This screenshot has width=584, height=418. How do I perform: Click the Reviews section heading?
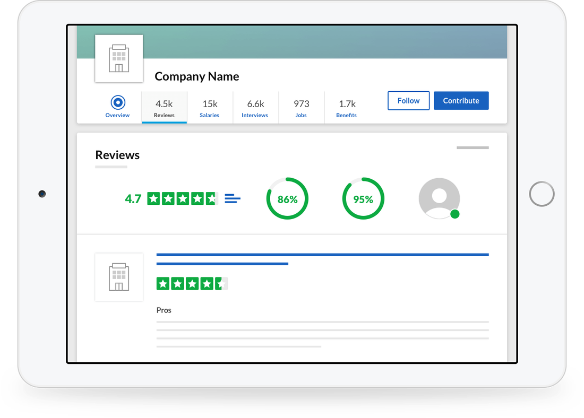pyautogui.click(x=117, y=155)
